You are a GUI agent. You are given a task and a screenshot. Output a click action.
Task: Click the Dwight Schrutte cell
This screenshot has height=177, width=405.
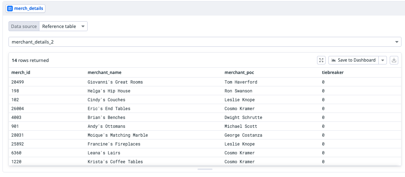243,118
